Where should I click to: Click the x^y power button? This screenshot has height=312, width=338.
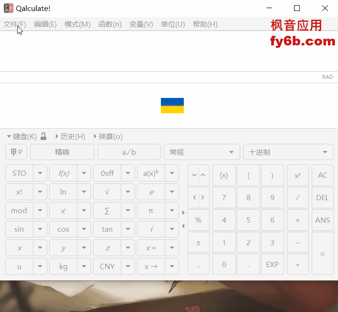[298, 175]
